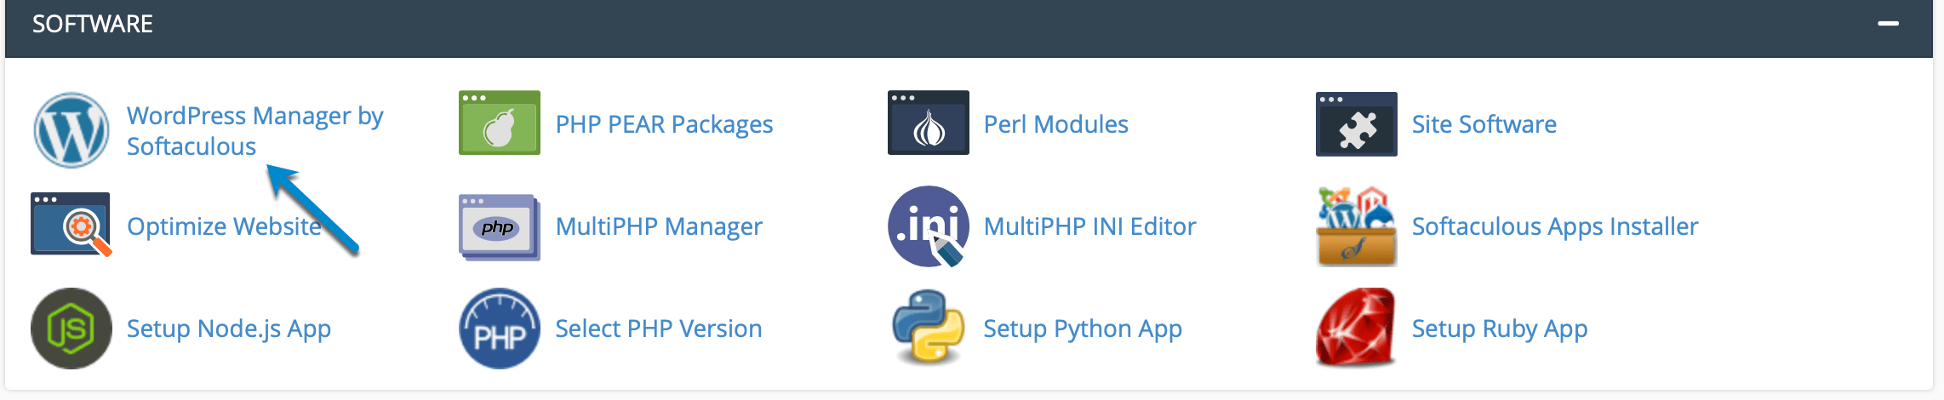The height and width of the screenshot is (400, 1944).
Task: Click the Node.js hexagon icon
Action: 71,329
